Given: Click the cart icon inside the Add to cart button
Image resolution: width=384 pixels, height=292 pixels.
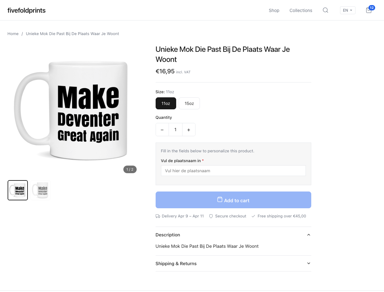Looking at the screenshot, I should click(x=220, y=199).
